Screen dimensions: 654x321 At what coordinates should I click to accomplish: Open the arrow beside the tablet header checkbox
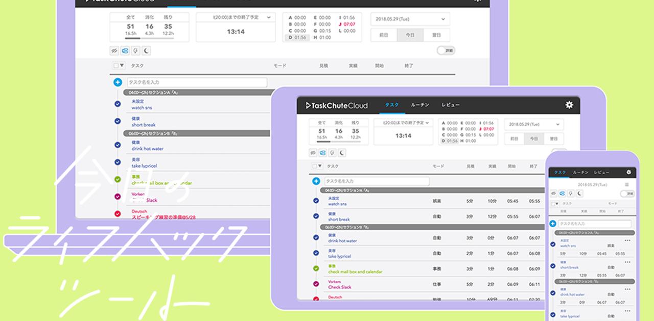pos(320,166)
